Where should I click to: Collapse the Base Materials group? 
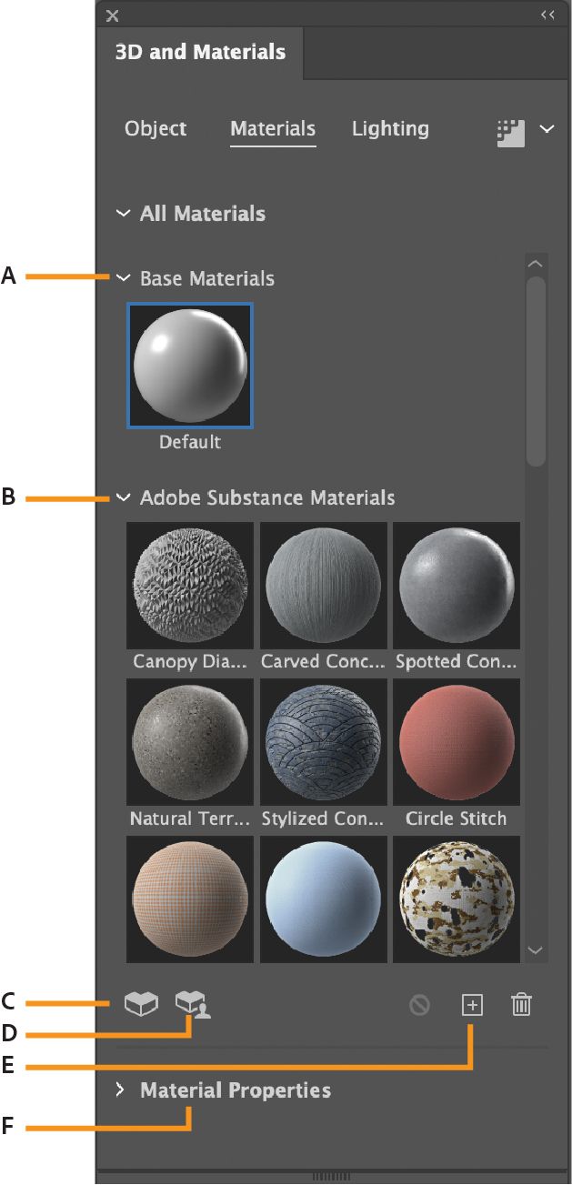point(124,278)
